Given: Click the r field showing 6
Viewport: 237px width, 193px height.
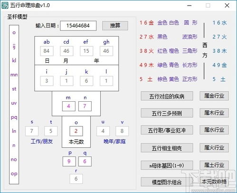Looking at the screenshot, I should click(x=76, y=179).
